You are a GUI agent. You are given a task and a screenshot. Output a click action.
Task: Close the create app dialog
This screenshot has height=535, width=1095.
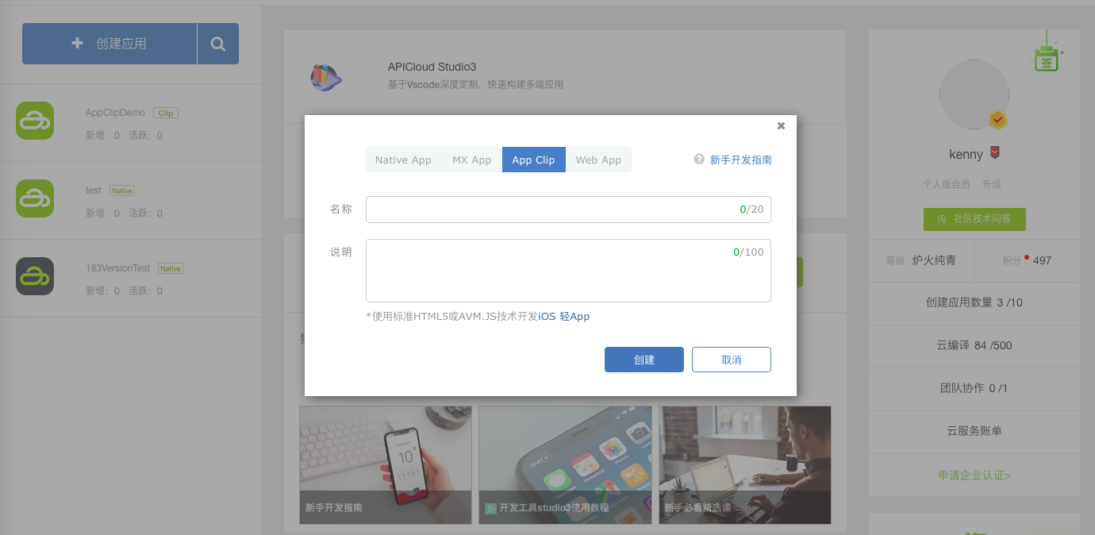(x=781, y=125)
